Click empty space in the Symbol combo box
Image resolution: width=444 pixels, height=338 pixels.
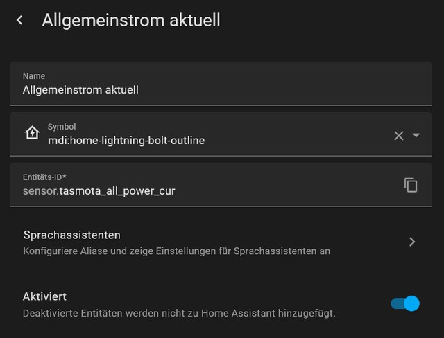tap(298, 134)
